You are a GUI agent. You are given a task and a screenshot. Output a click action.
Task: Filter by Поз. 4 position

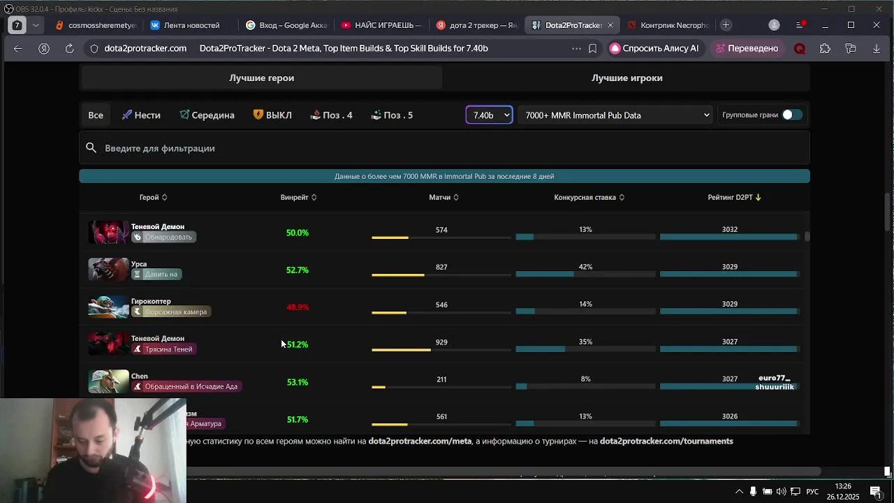click(x=331, y=115)
